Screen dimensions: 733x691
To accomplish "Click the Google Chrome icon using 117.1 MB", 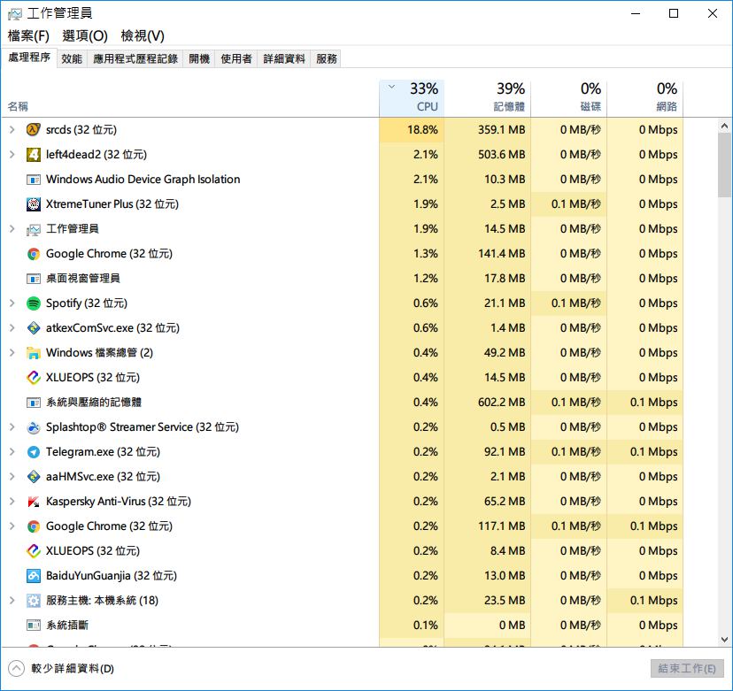I will click(x=33, y=526).
